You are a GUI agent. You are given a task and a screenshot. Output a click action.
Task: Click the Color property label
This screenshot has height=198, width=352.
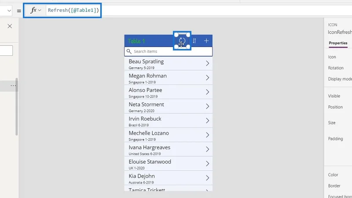point(333,175)
